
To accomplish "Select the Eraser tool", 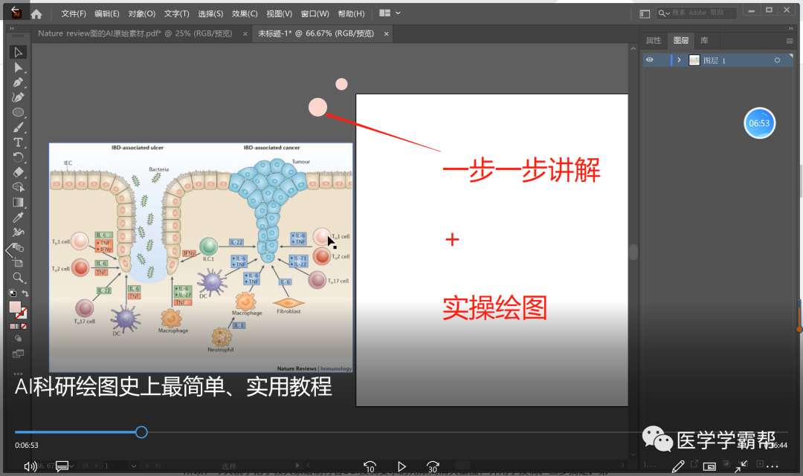I will [18, 172].
